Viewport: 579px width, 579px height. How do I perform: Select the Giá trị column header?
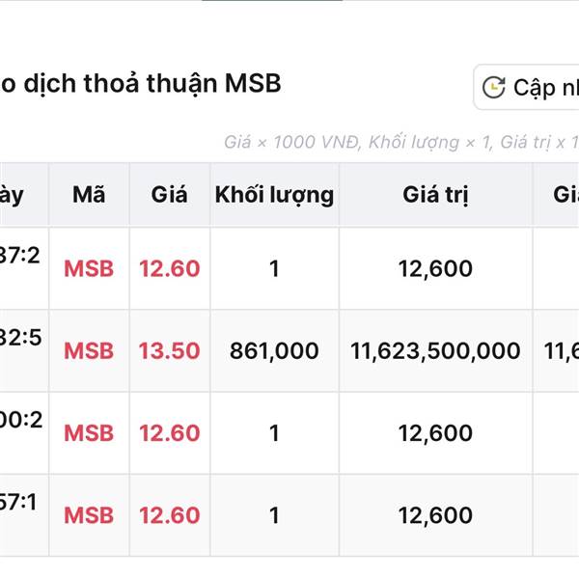tap(435, 195)
